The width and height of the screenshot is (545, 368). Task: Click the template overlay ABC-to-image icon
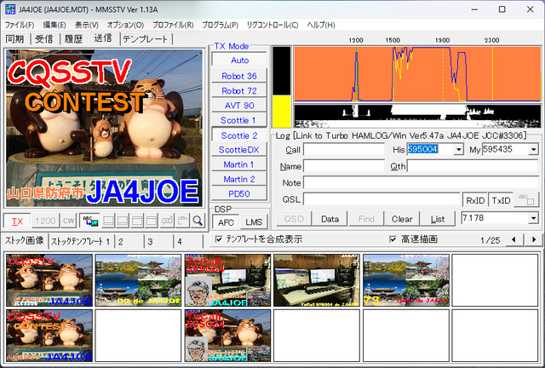point(90,221)
